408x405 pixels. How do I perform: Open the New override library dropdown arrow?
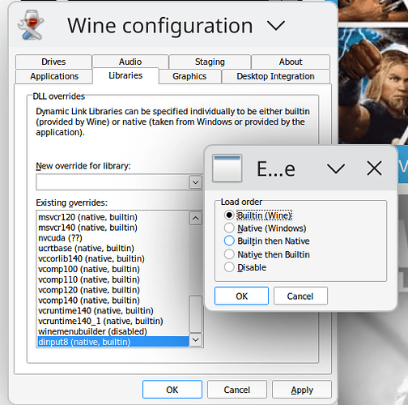click(x=196, y=182)
